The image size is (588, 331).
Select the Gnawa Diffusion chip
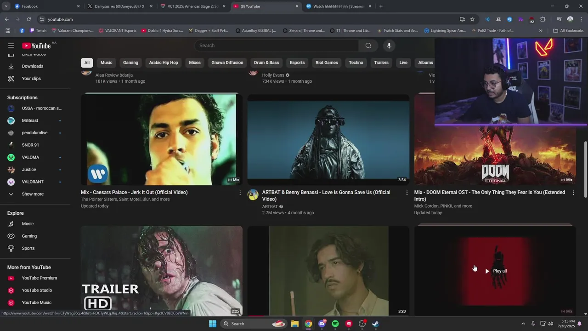click(x=227, y=63)
